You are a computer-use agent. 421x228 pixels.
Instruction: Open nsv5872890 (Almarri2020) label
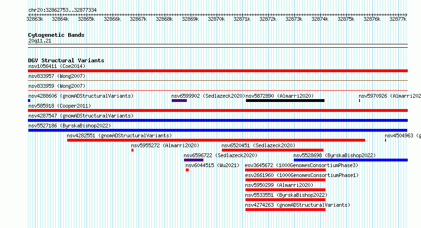pos(280,96)
